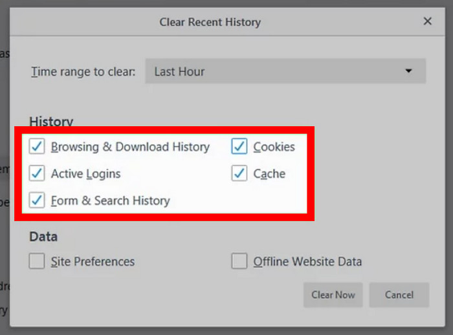Close the Clear Recent History dialog
Viewport: 453px width, 335px height.
pyautogui.click(x=427, y=21)
